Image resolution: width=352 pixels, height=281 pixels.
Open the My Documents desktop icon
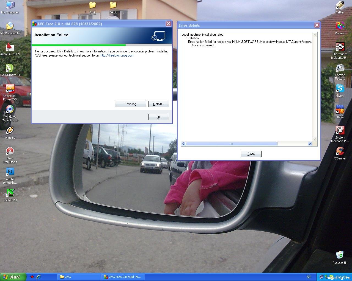(x=10, y=28)
